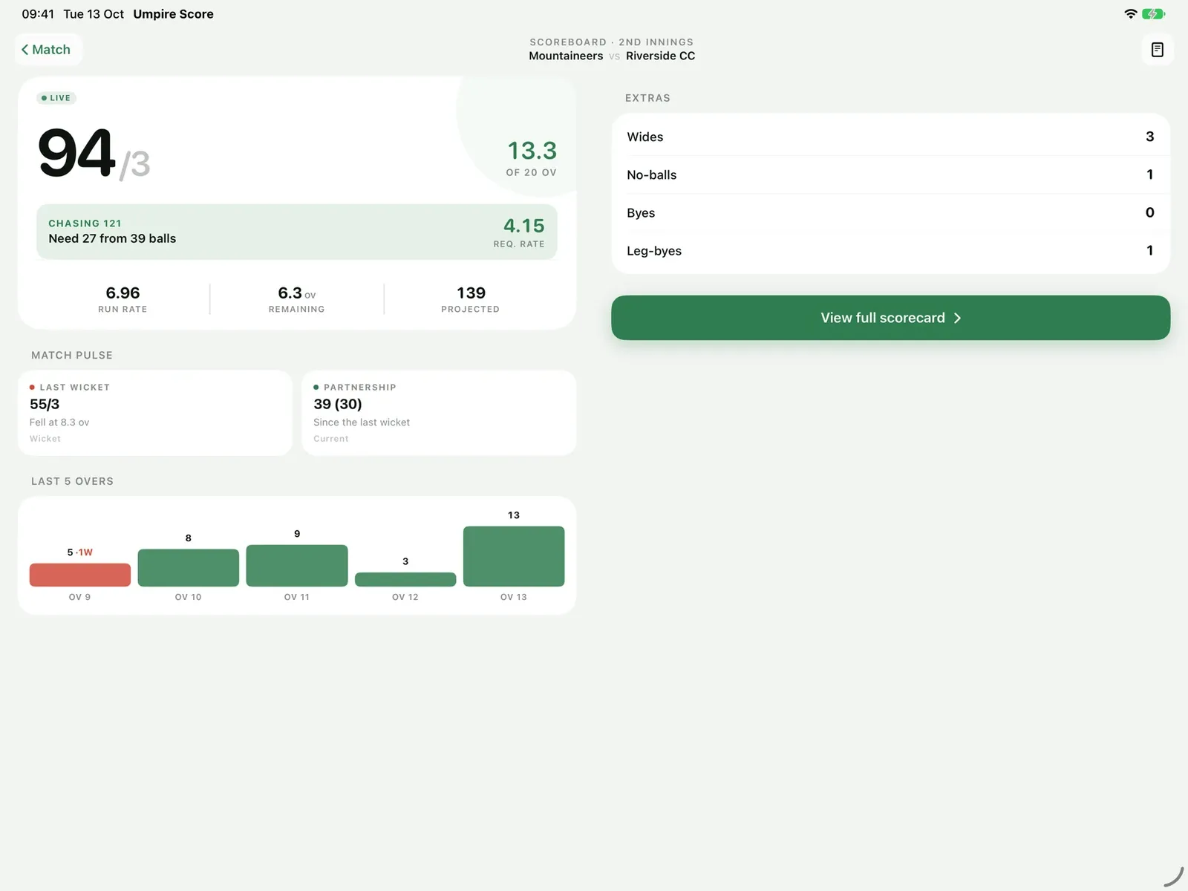Tap 'Need 27 from 39 balls' text
1188x891 pixels.
[x=112, y=238]
